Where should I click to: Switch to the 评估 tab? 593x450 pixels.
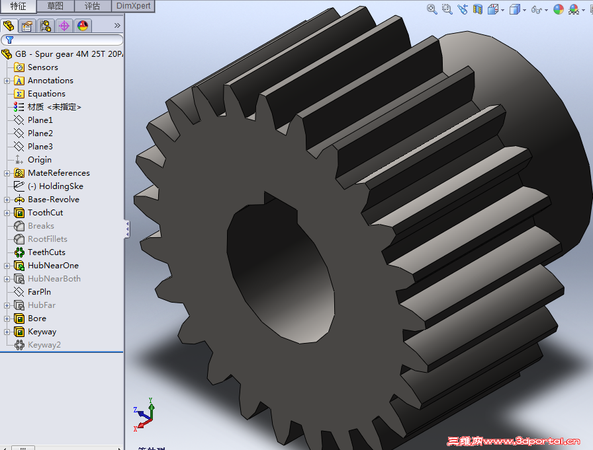click(x=92, y=6)
